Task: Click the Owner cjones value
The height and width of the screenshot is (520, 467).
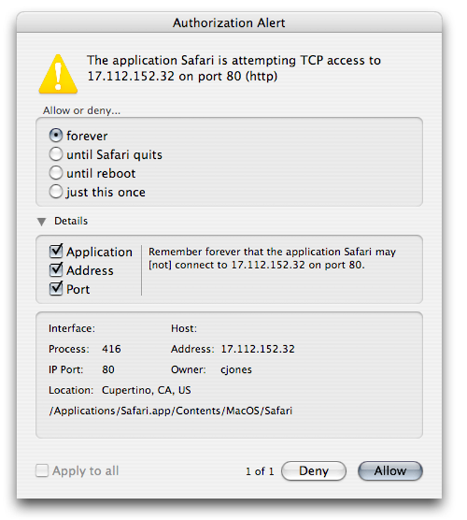Action: coord(236,370)
